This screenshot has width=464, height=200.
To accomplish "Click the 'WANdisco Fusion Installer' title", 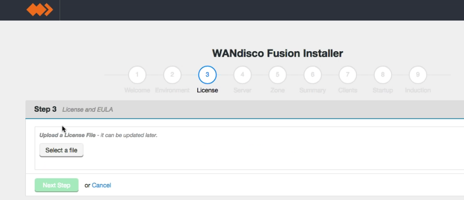I will (x=277, y=54).
